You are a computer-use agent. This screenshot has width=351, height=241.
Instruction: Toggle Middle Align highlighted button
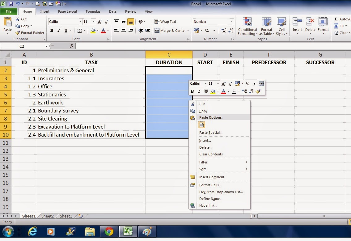point(131,22)
